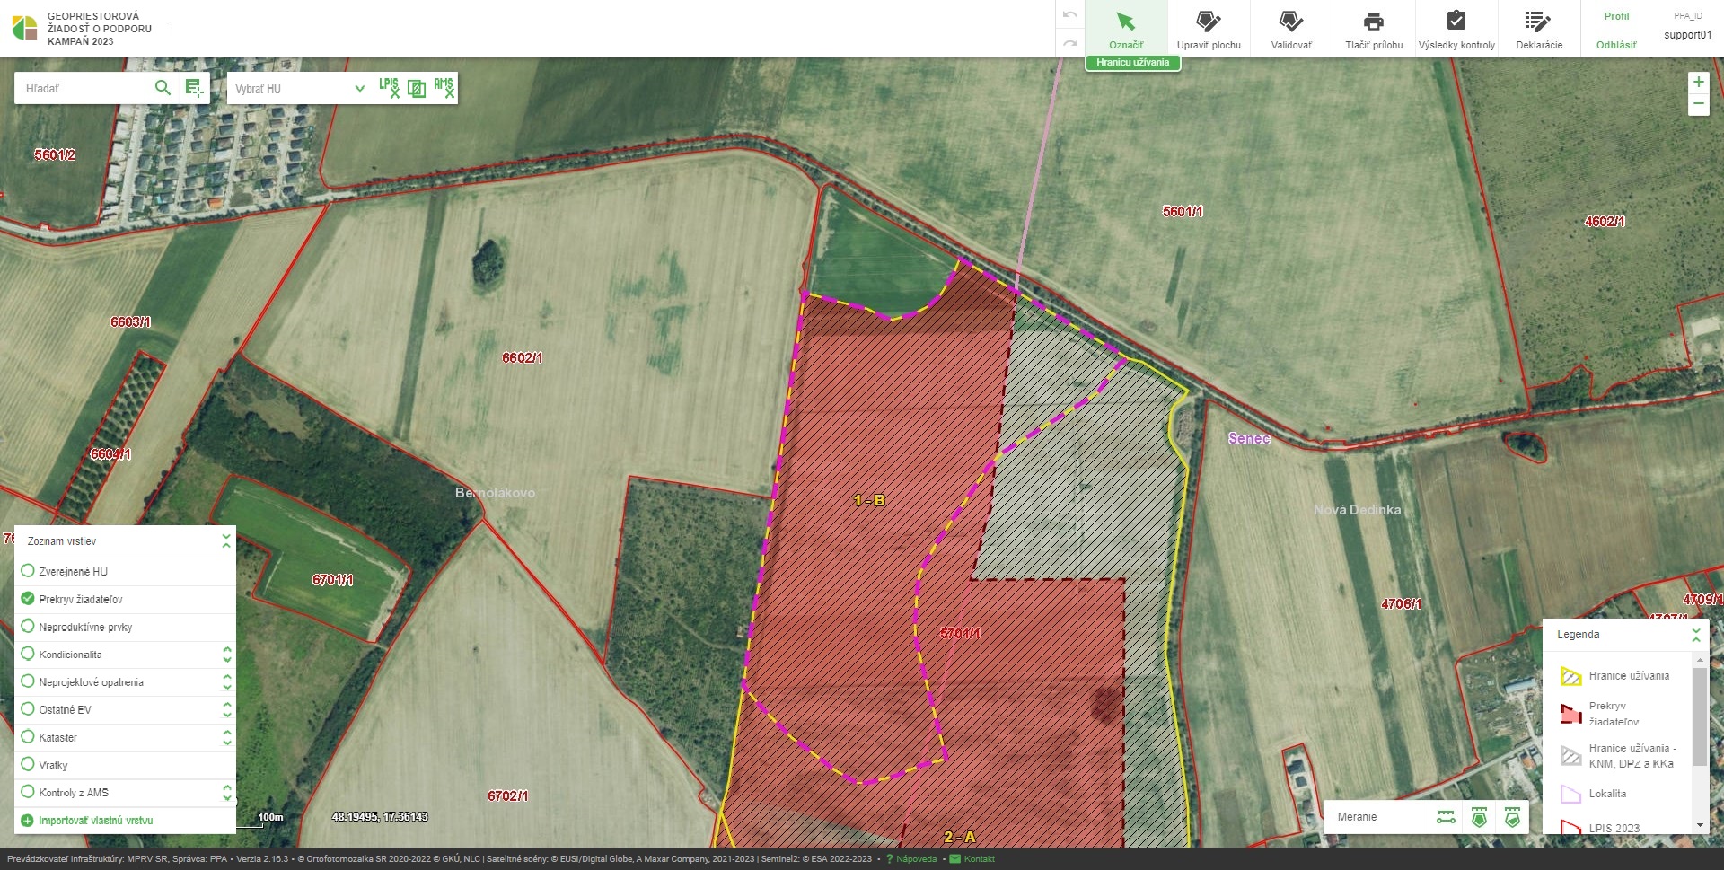Click the AMS clear filter icon

coord(444,88)
